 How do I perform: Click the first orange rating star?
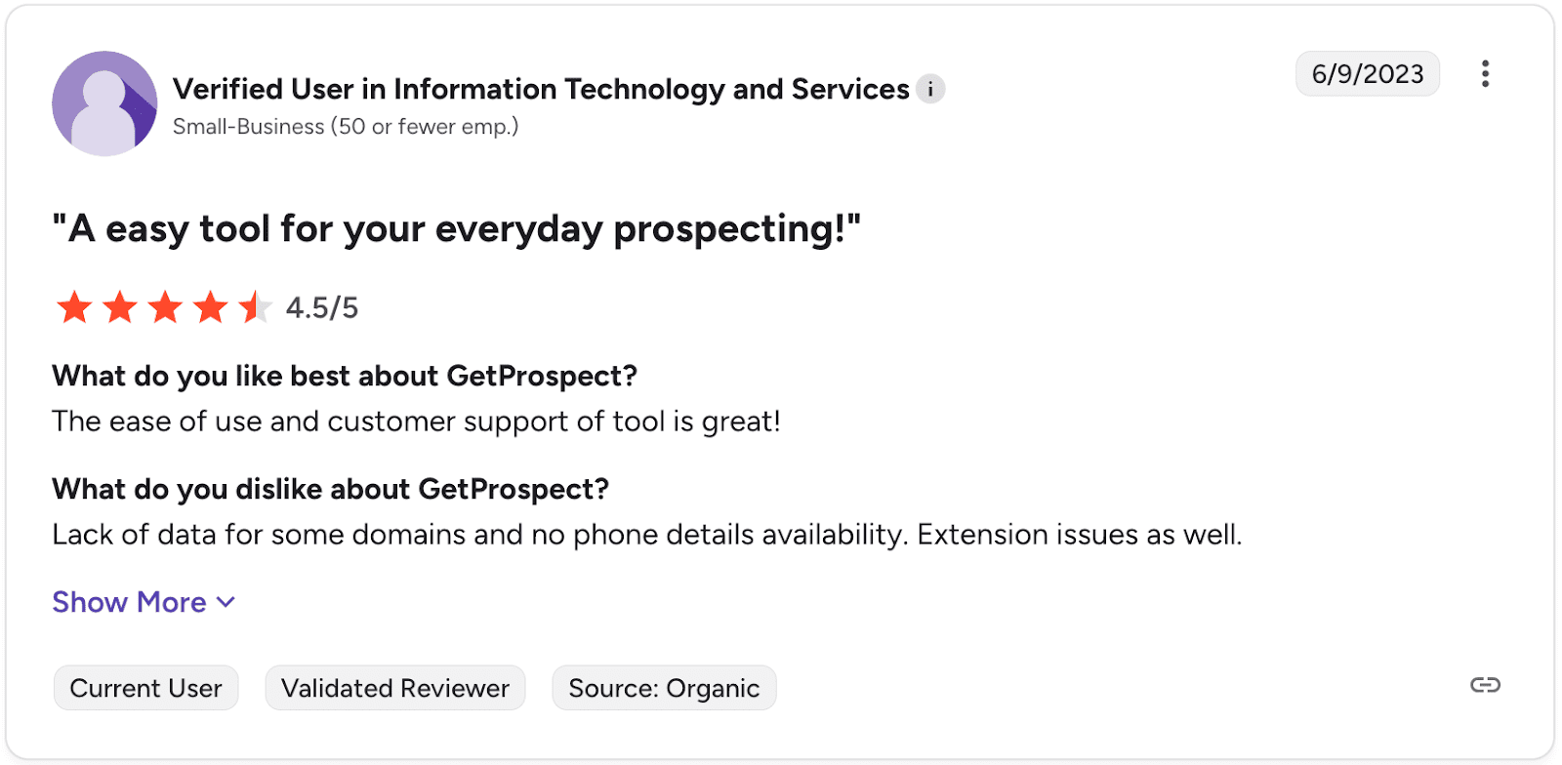point(74,307)
